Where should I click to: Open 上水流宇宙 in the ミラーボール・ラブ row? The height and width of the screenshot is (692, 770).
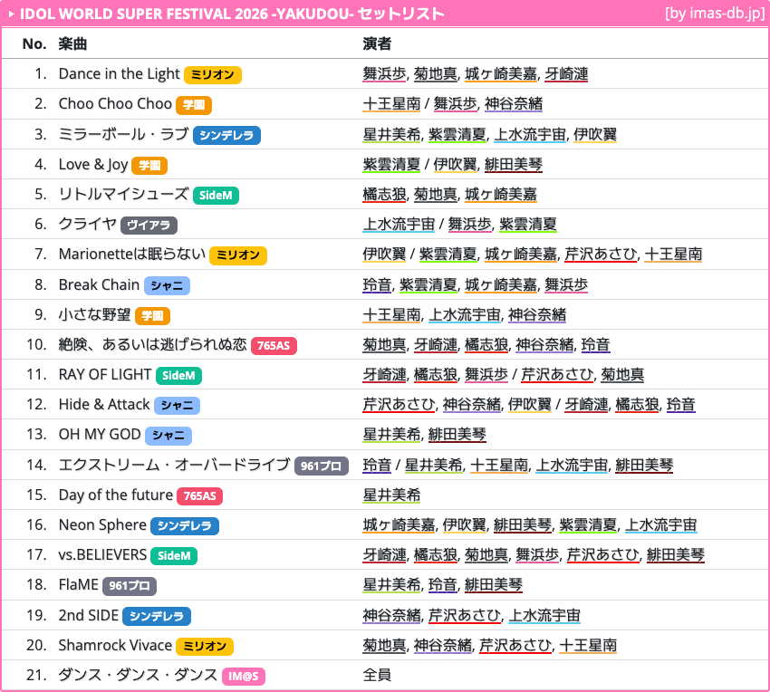530,134
